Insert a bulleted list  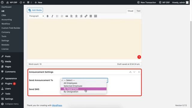tap(57, 16)
